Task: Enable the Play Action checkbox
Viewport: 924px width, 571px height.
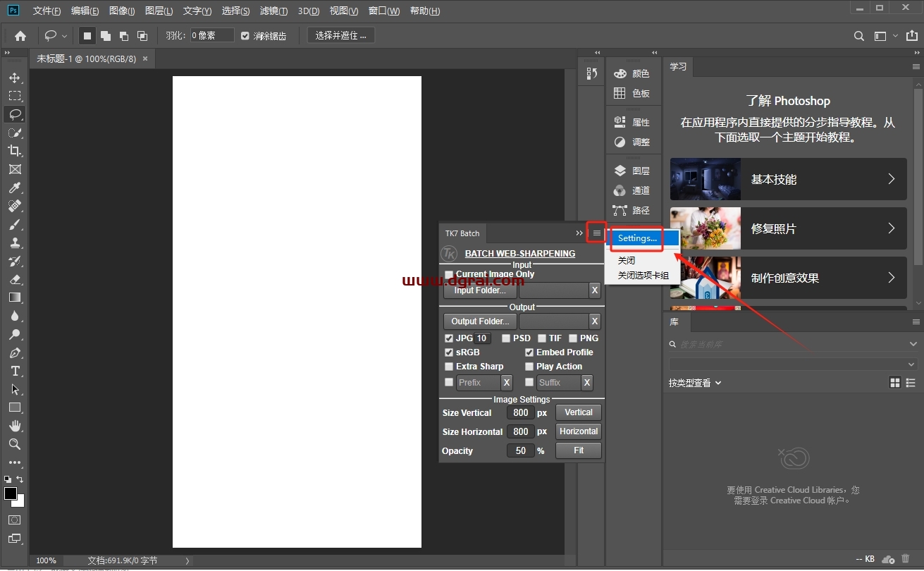Action: (529, 367)
